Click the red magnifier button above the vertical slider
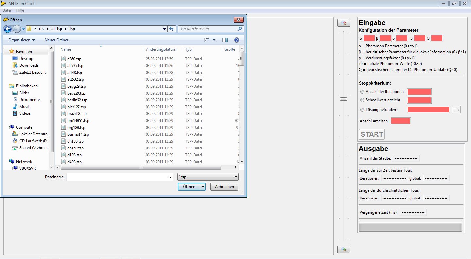Screen dimensions: 471x259 pyautogui.click(x=343, y=23)
